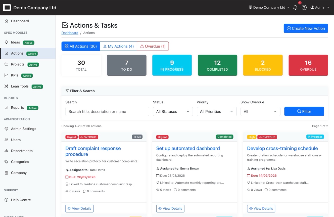334x217 pixels.
Task: Open Dashboard via the breadcrumb link
Action: pyautogui.click(x=70, y=33)
